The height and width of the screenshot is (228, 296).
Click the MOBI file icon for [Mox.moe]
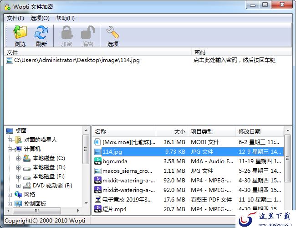[x=97, y=142]
